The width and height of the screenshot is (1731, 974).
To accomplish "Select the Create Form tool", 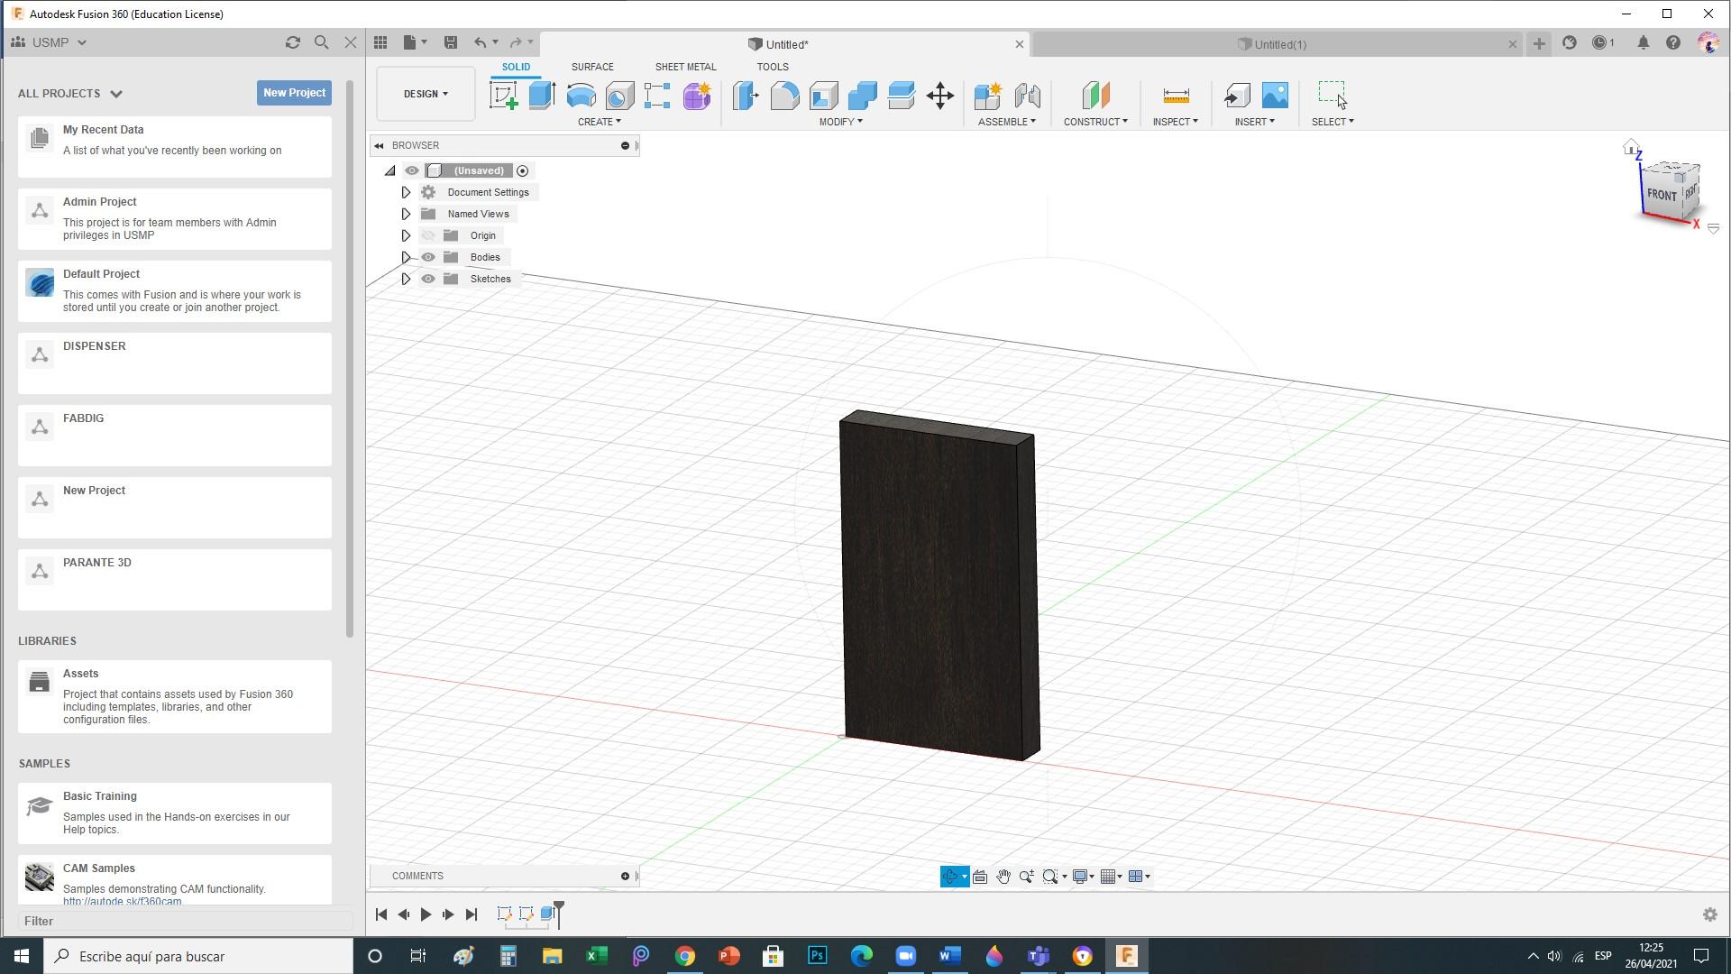I will [x=697, y=96].
